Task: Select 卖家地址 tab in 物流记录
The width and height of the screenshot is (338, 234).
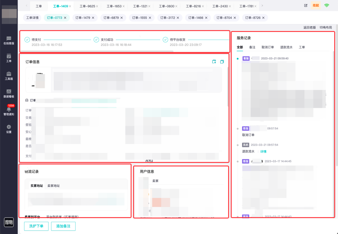Action: coord(54,185)
